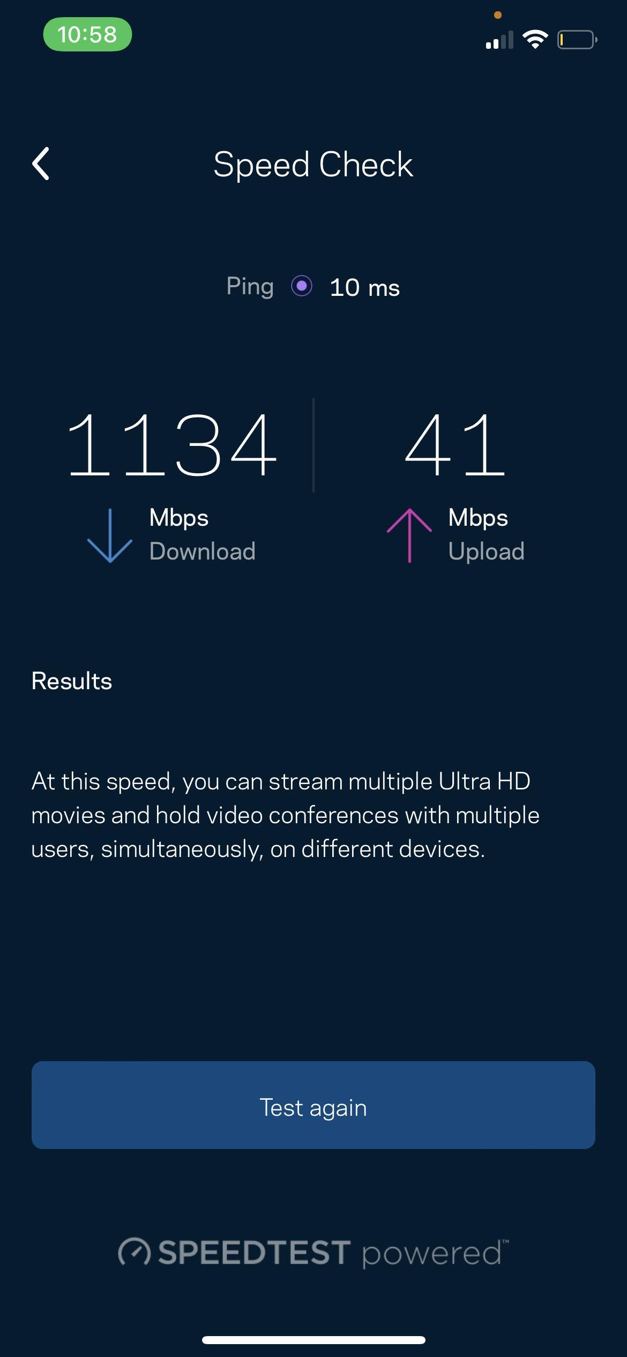Image resolution: width=627 pixels, height=1357 pixels.
Task: Tap the SPEEDTEST powered logo text
Action: 332,1253
